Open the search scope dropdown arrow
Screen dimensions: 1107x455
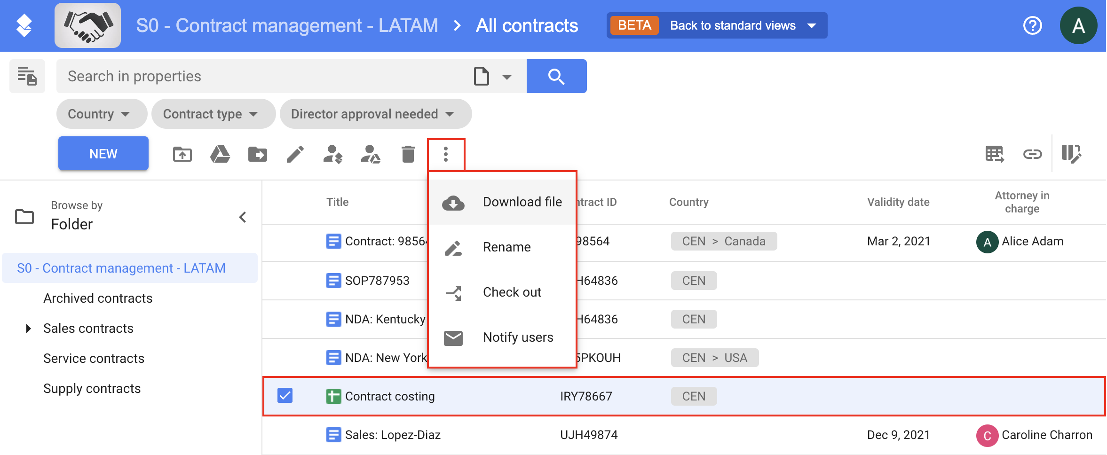(506, 77)
